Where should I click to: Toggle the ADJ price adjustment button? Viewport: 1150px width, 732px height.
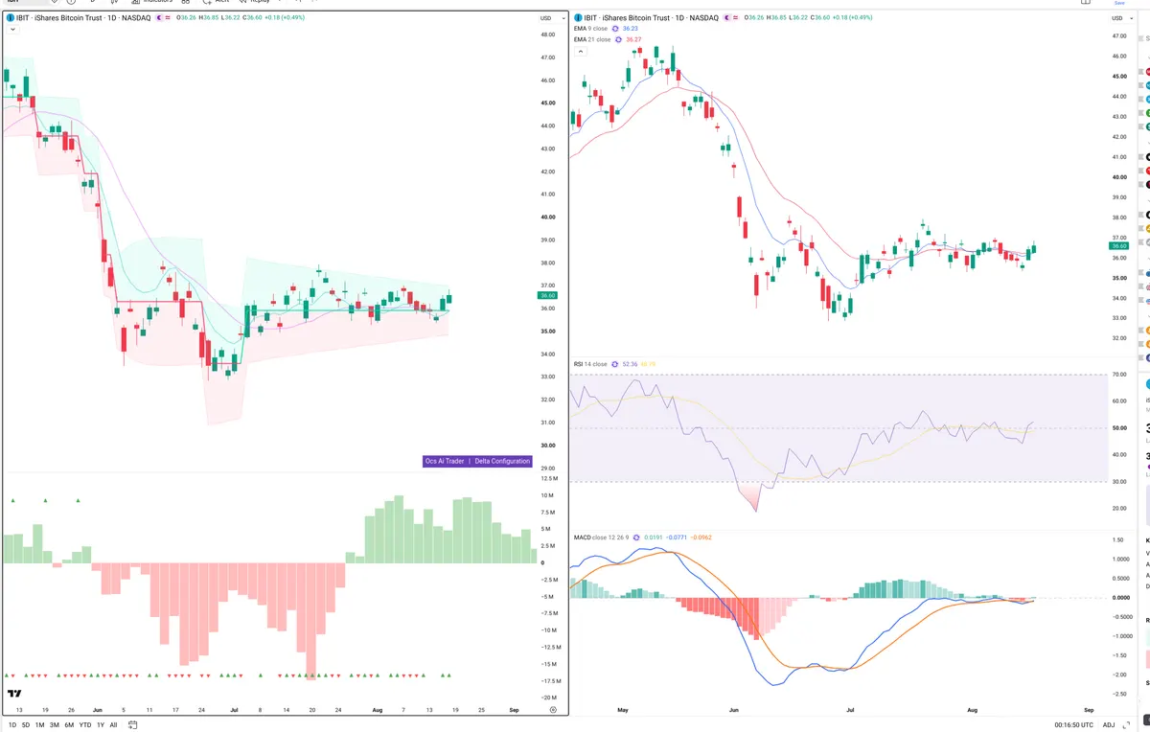coord(1109,725)
